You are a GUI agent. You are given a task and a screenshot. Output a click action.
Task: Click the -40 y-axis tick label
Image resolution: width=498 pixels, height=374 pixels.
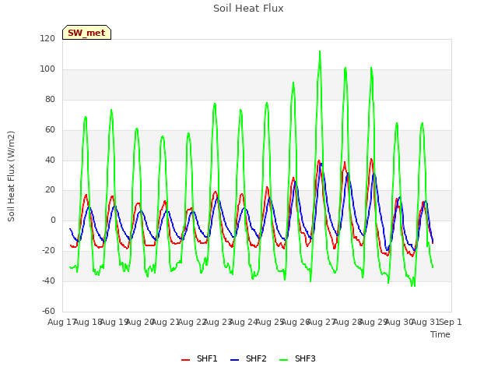(48, 280)
